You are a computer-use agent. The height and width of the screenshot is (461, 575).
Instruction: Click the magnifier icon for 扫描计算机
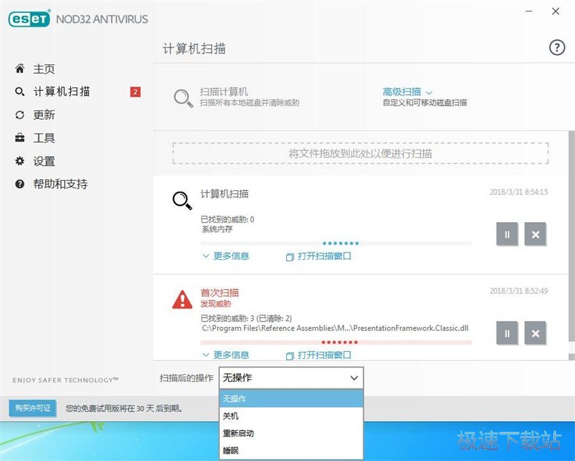click(x=183, y=97)
